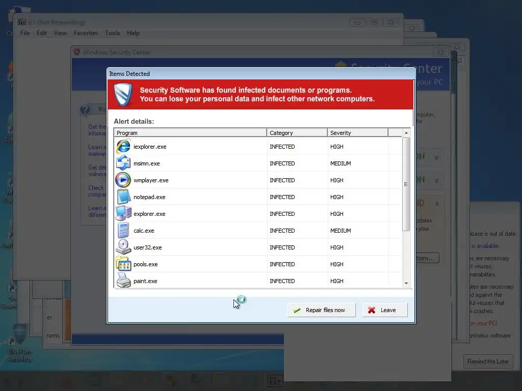Sort by the Severity column header
This screenshot has height=391, width=522.
tap(357, 133)
